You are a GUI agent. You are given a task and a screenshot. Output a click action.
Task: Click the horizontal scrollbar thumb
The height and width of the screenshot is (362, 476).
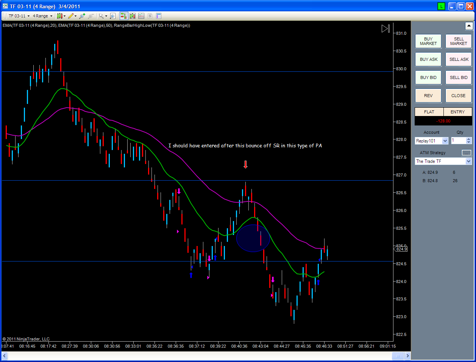398,356
